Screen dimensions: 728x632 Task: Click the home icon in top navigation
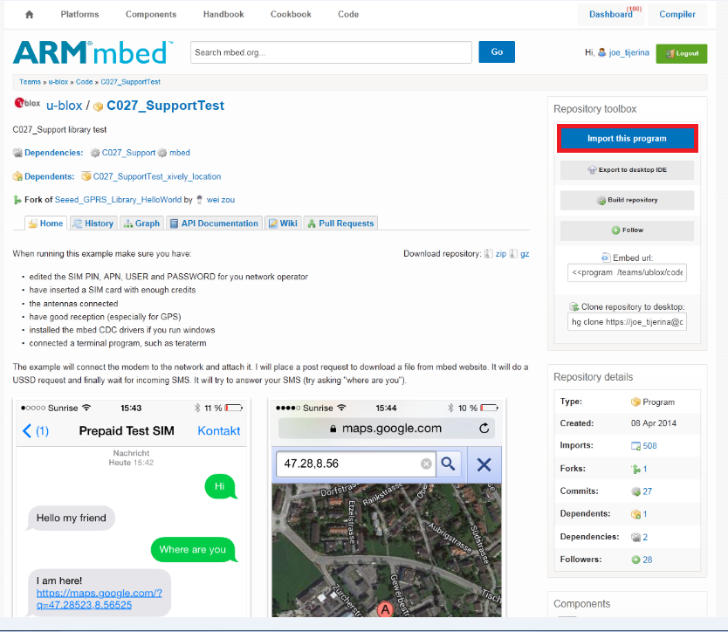pyautogui.click(x=30, y=14)
